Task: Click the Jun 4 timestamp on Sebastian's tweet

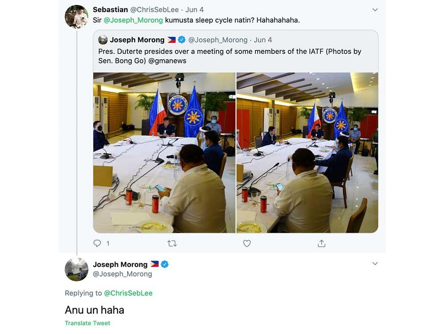Action: [x=194, y=9]
